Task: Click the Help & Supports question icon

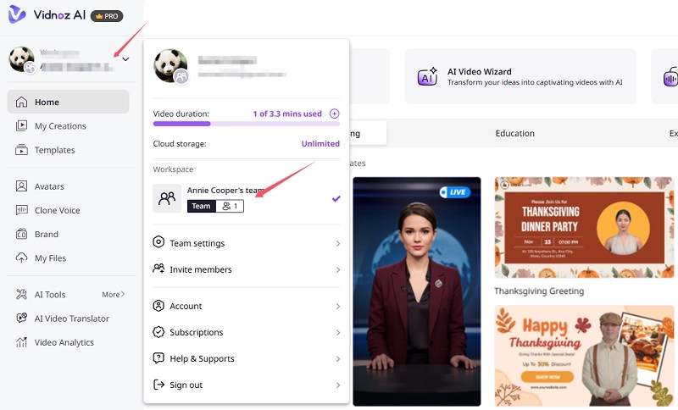Action: (158, 358)
